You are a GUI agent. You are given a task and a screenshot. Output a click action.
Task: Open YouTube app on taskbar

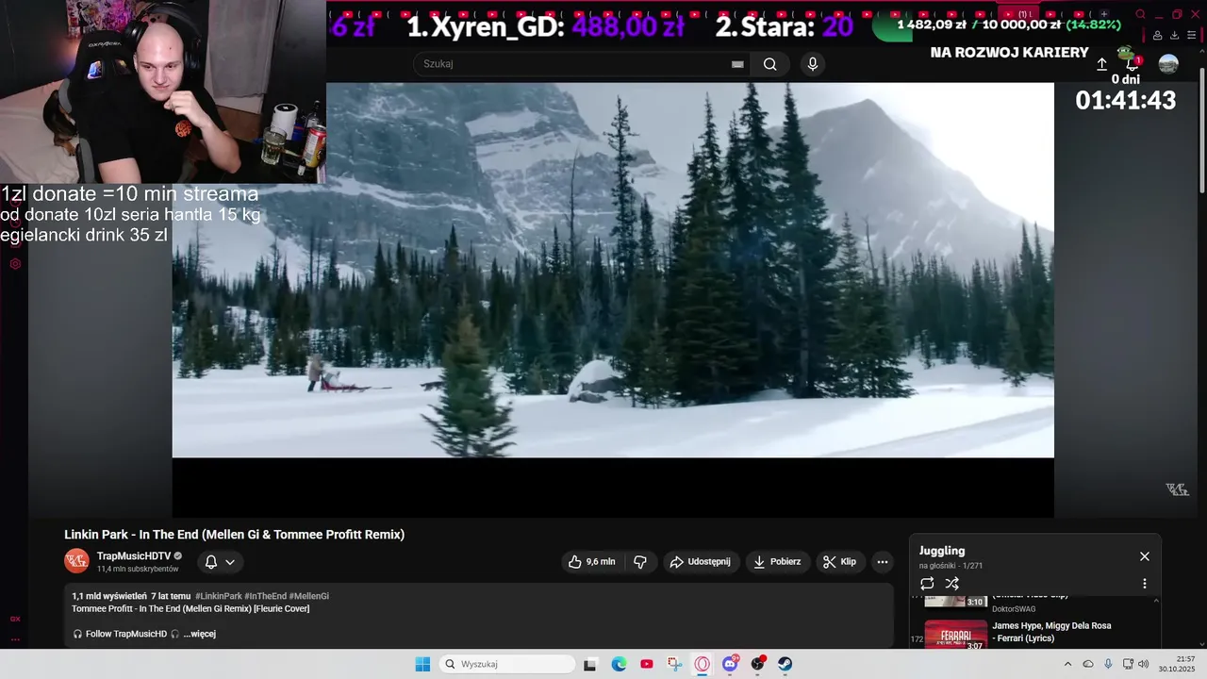coord(647,664)
